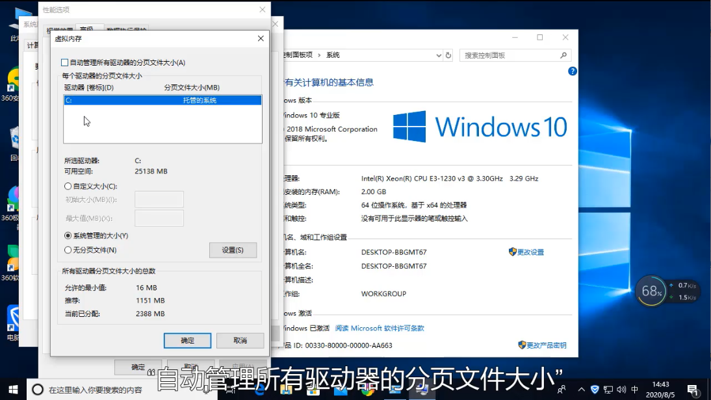Click the magnifier icon in control panel search
Image resolution: width=711 pixels, height=400 pixels.
click(x=563, y=55)
